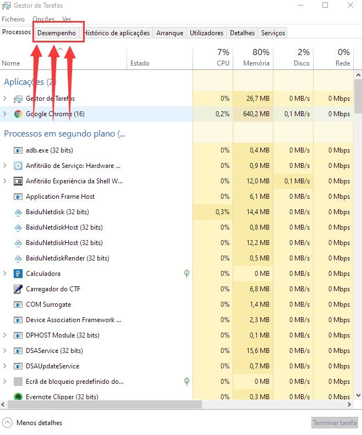
Task: Click the horizontal scrollbar left arrow
Action: pyautogui.click(x=3, y=405)
